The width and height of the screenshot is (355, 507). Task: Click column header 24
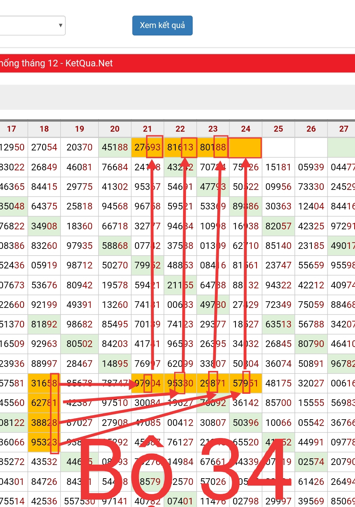(245, 129)
